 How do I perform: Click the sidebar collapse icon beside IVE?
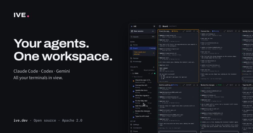point(154,26)
